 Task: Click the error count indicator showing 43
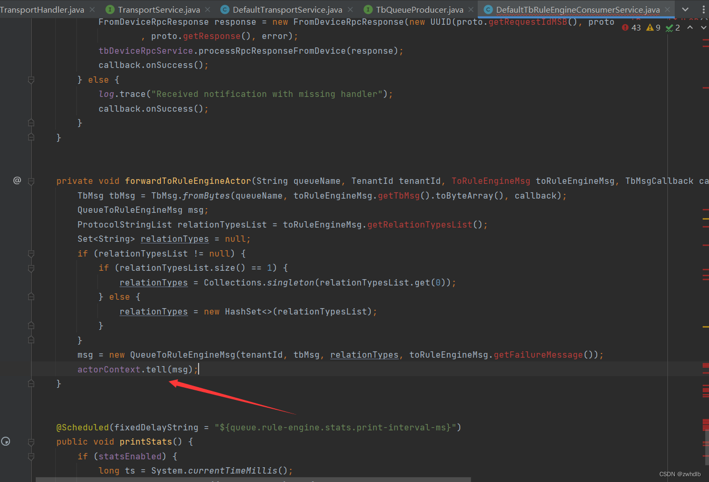pos(631,27)
